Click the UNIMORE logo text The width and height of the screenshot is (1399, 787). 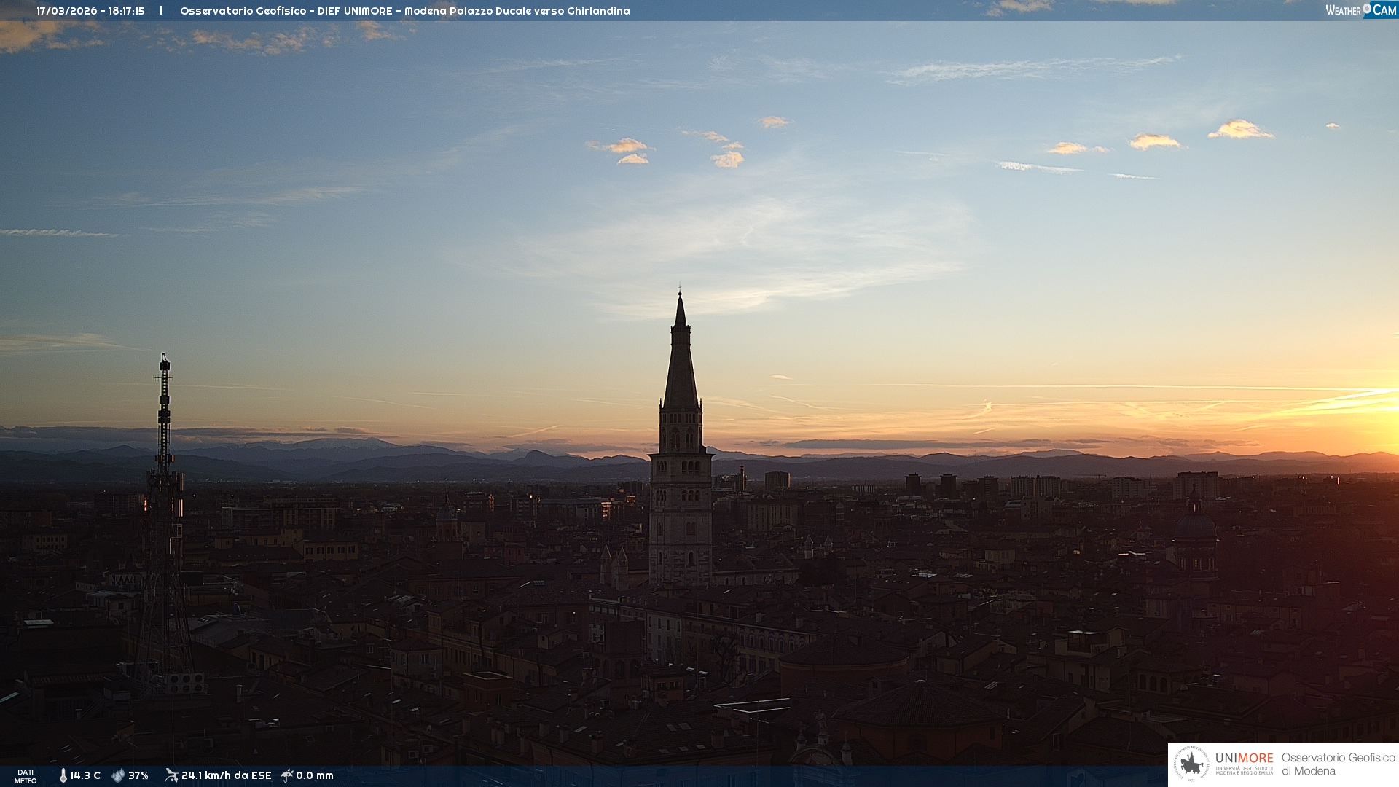pyautogui.click(x=1244, y=759)
